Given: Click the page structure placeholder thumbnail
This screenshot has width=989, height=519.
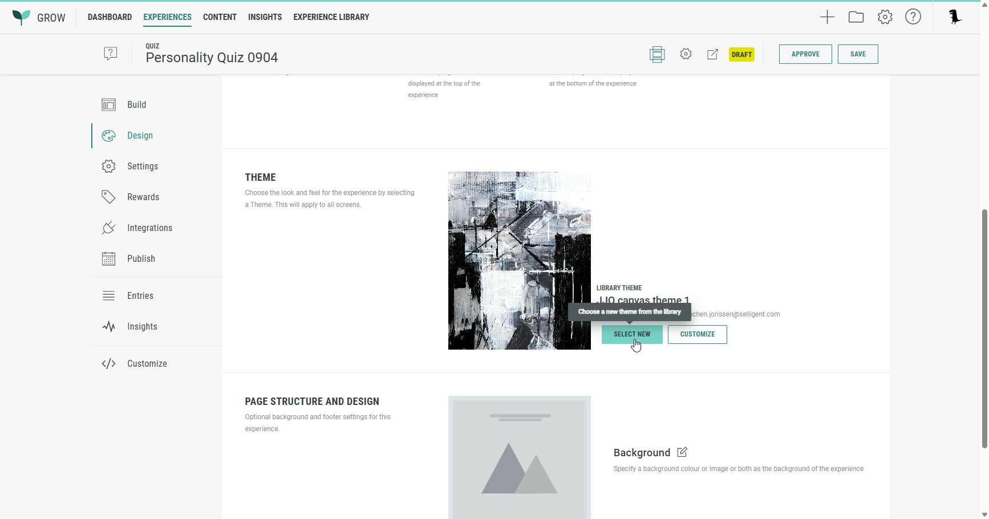Looking at the screenshot, I should tap(520, 457).
